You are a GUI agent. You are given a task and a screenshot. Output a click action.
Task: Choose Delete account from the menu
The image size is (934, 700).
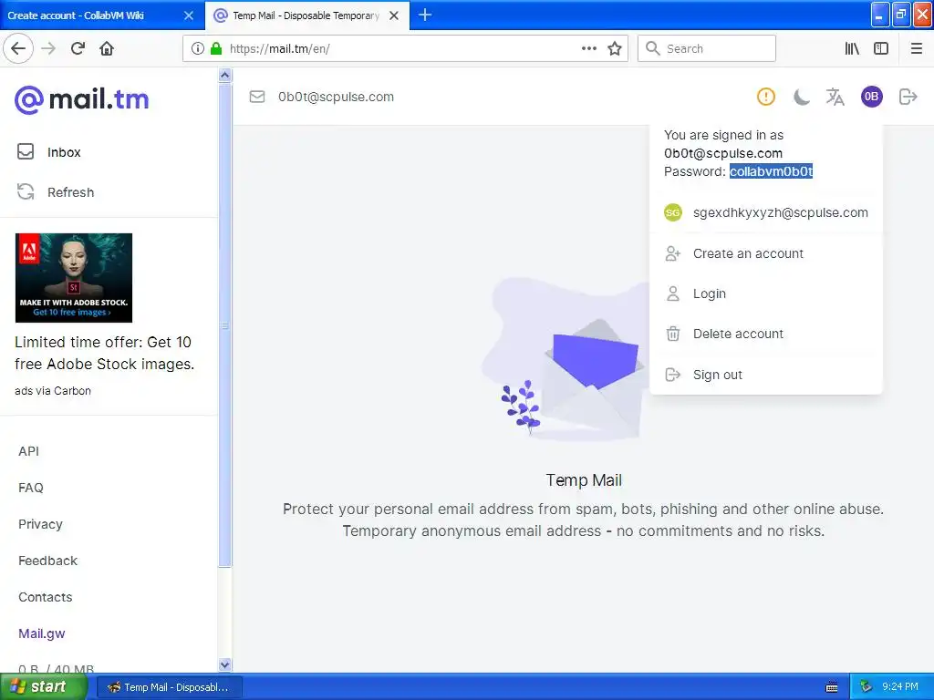click(x=765, y=334)
